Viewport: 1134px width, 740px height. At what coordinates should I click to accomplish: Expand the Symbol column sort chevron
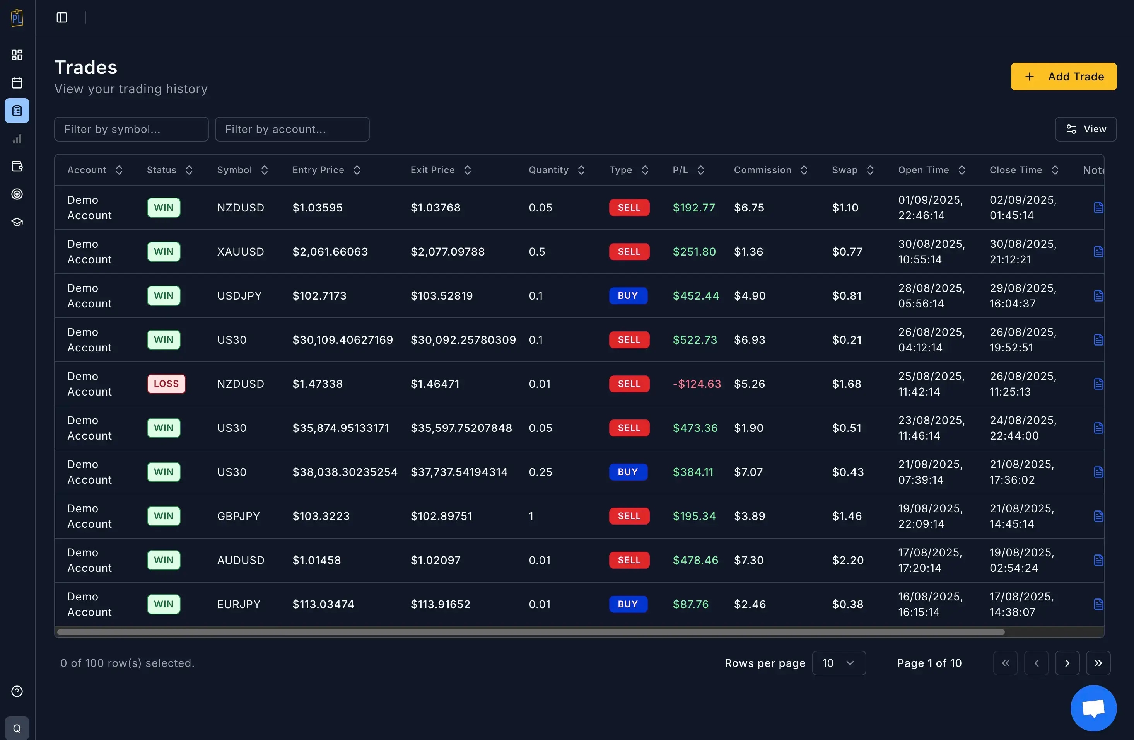(x=265, y=170)
